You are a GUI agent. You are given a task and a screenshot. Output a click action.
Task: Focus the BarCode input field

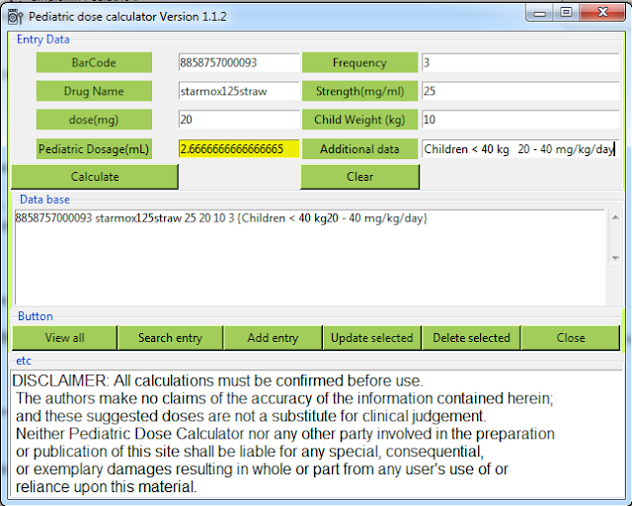coord(239,62)
